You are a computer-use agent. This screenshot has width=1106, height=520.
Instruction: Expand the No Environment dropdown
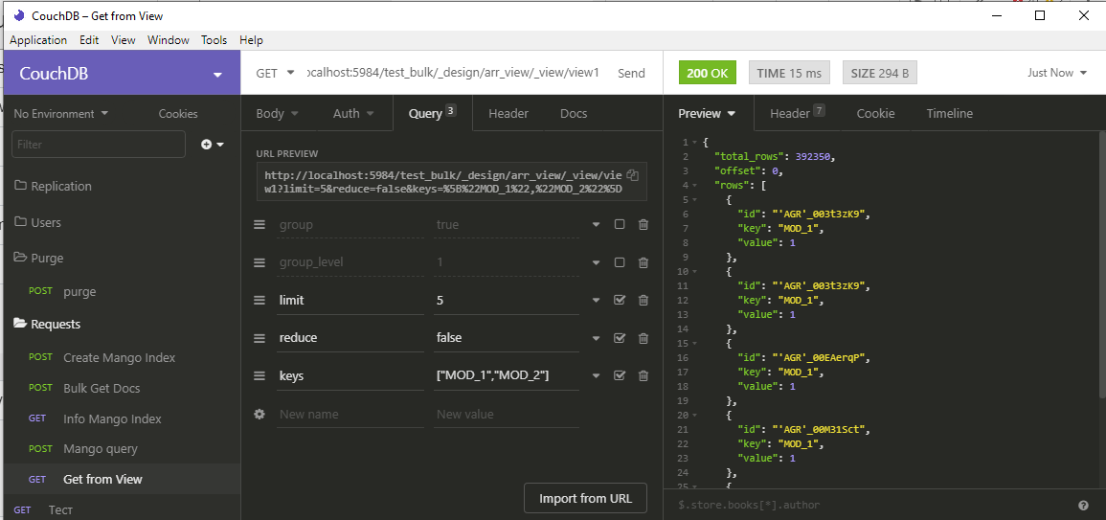pos(61,114)
